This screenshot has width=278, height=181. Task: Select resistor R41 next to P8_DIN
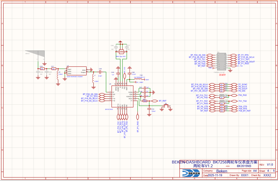221,91
